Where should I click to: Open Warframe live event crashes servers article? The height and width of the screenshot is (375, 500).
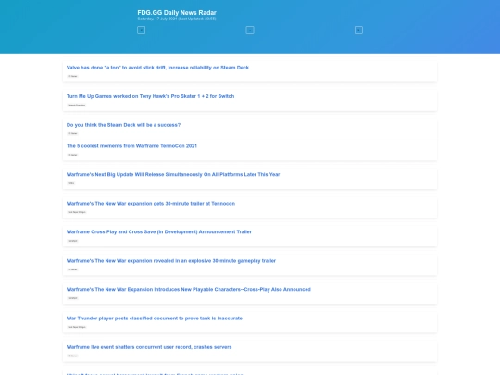point(149,347)
